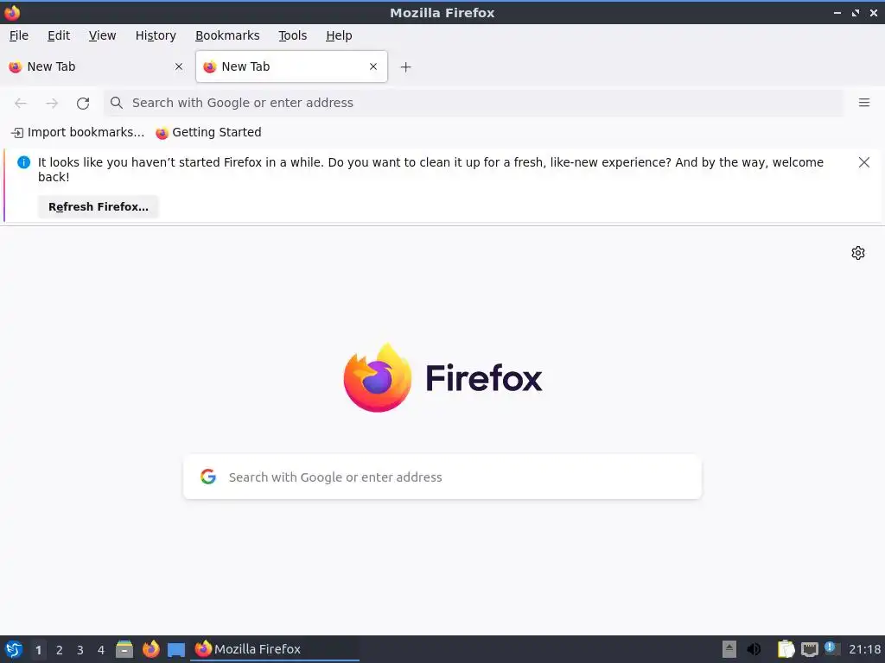Switch to workspace 3 in taskbar
The width and height of the screenshot is (885, 663).
80,650
